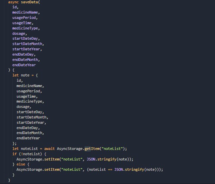Click startDateYear in the parameter list
Viewport: 215px width, 184px height.
(26, 49)
